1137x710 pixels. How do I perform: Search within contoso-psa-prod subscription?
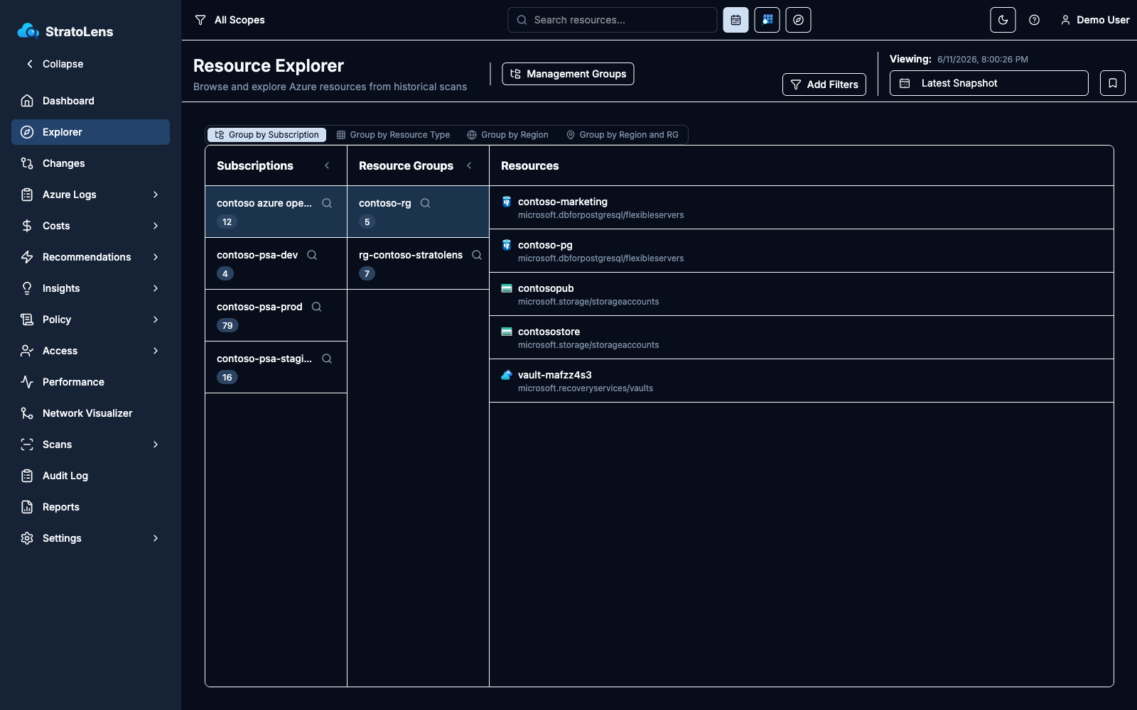click(x=317, y=307)
